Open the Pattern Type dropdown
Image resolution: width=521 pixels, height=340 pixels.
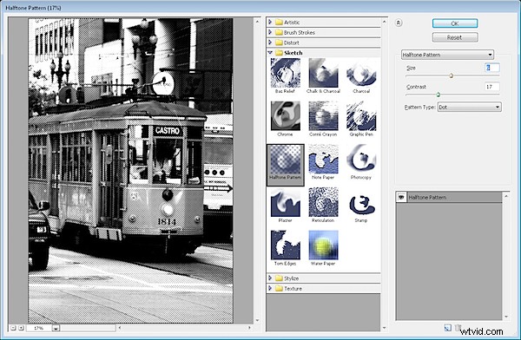coord(470,107)
